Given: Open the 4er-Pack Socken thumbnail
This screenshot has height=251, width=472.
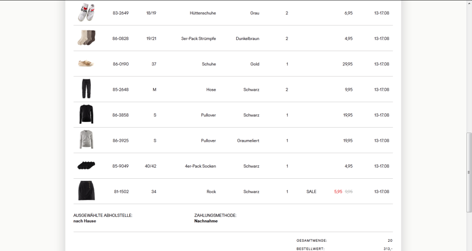Looking at the screenshot, I should (x=86, y=165).
